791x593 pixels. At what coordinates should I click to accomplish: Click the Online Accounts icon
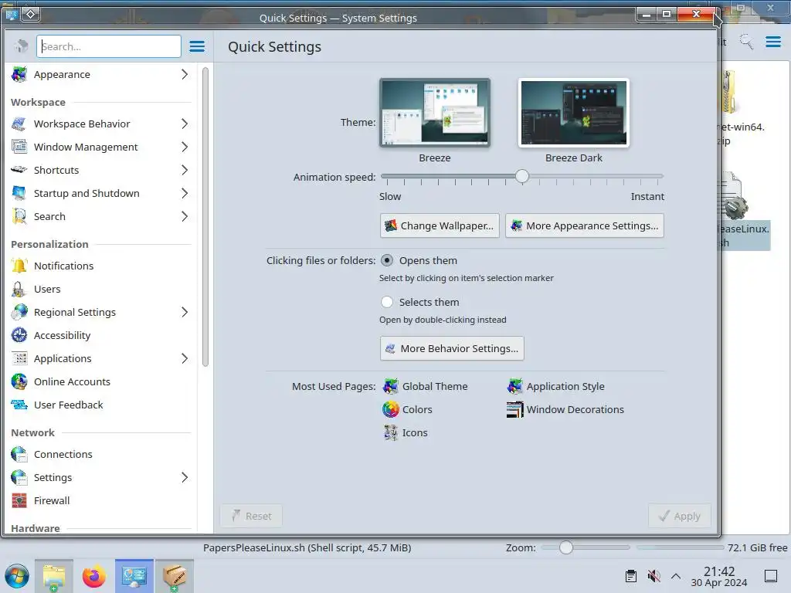tap(19, 381)
